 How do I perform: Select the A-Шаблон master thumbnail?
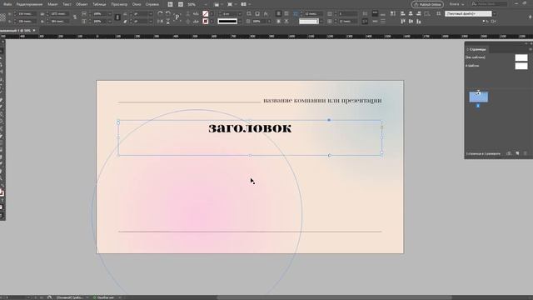(x=521, y=66)
